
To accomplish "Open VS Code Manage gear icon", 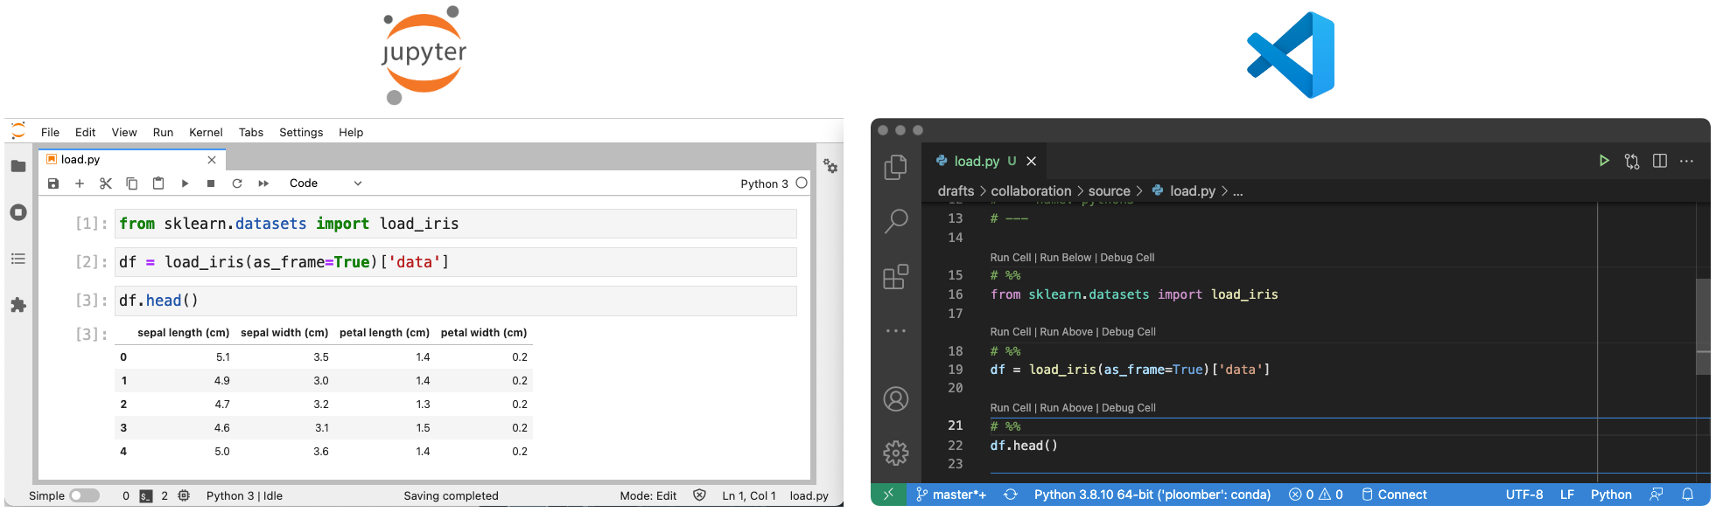I will tap(896, 453).
